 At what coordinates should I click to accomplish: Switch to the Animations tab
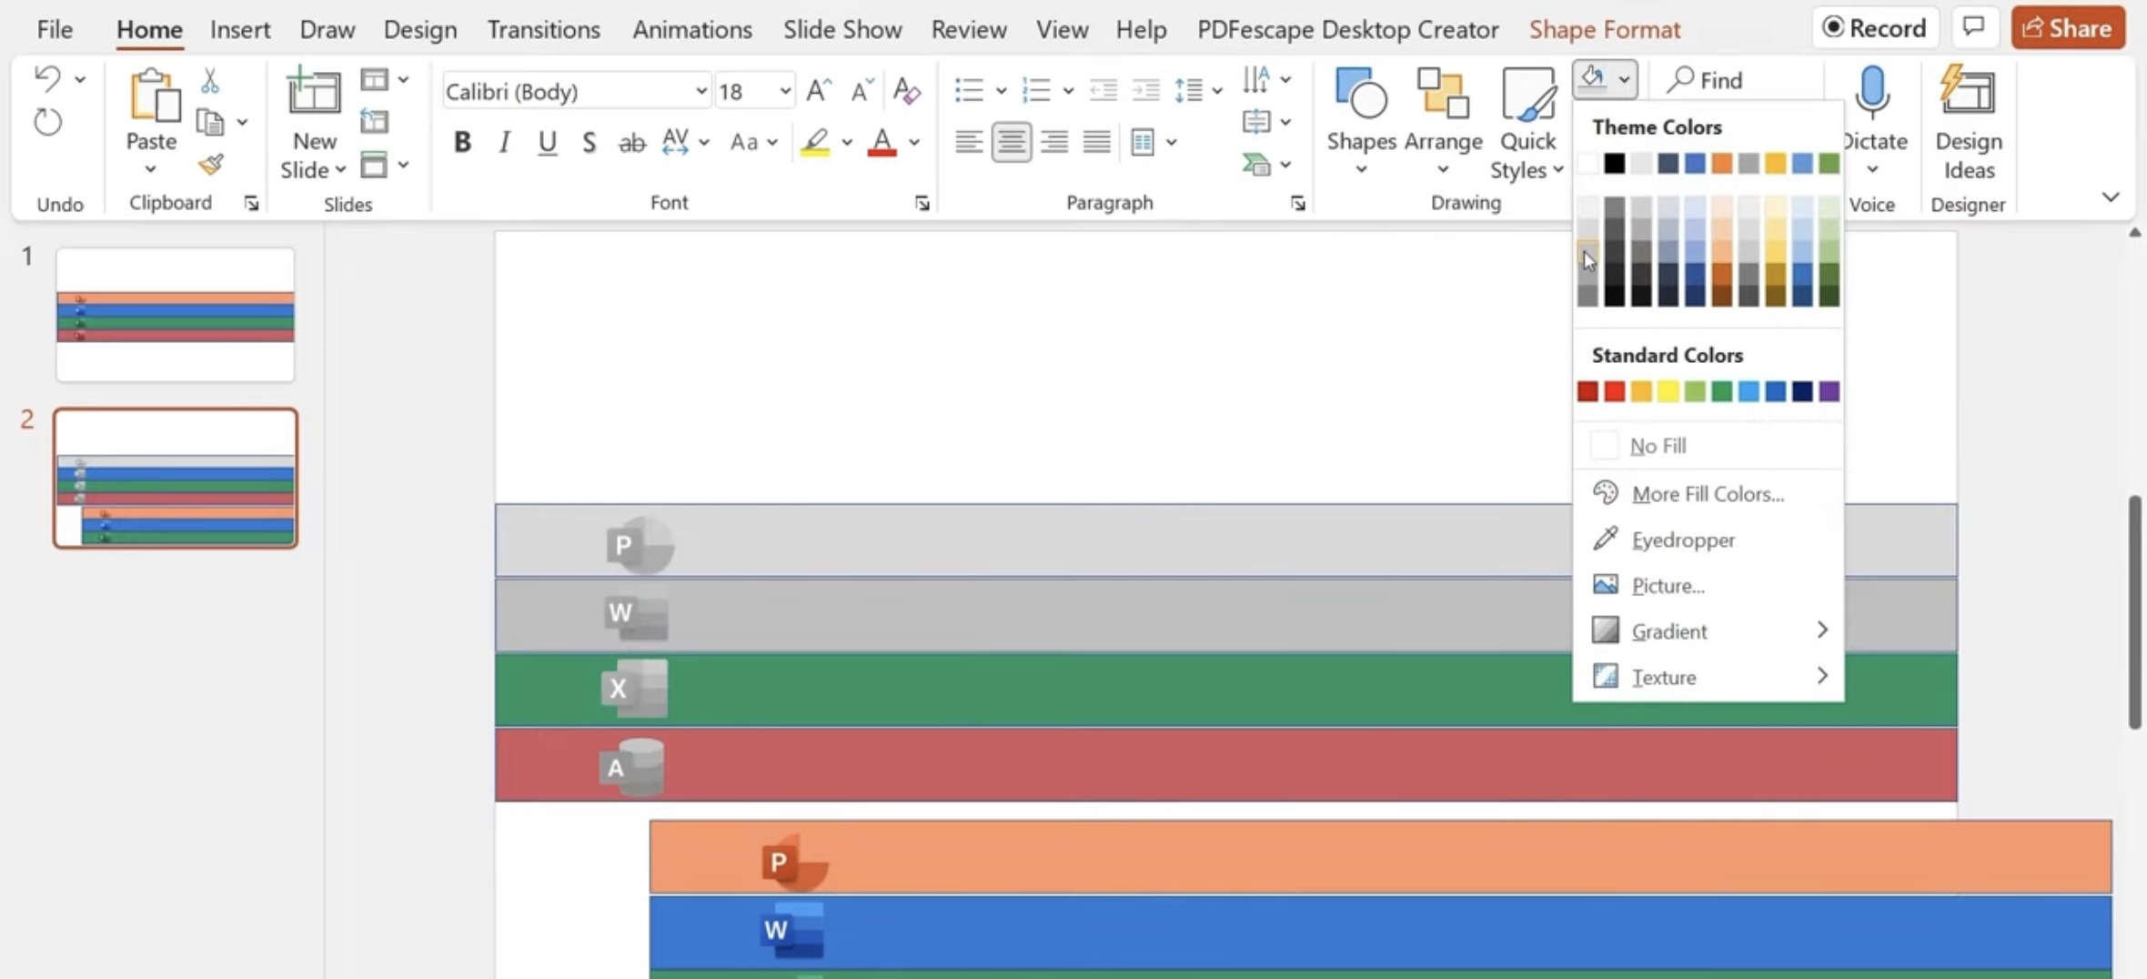point(692,29)
